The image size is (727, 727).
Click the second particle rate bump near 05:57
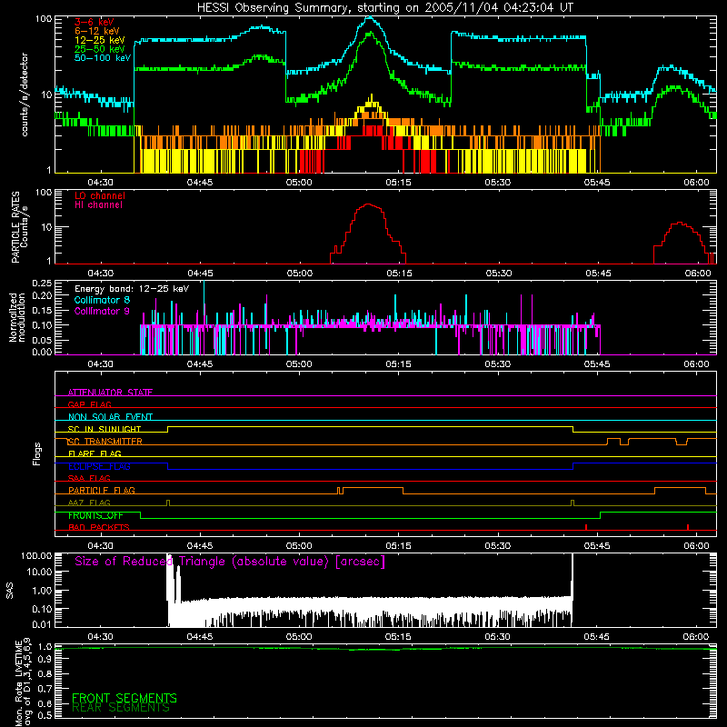tap(679, 224)
